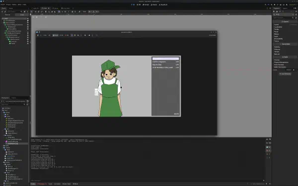Click the 3D button in game window toolbar
The image size is (298, 186).
click(67, 35)
